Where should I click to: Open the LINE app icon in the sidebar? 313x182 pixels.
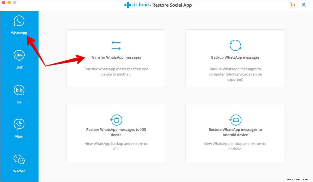[19, 55]
